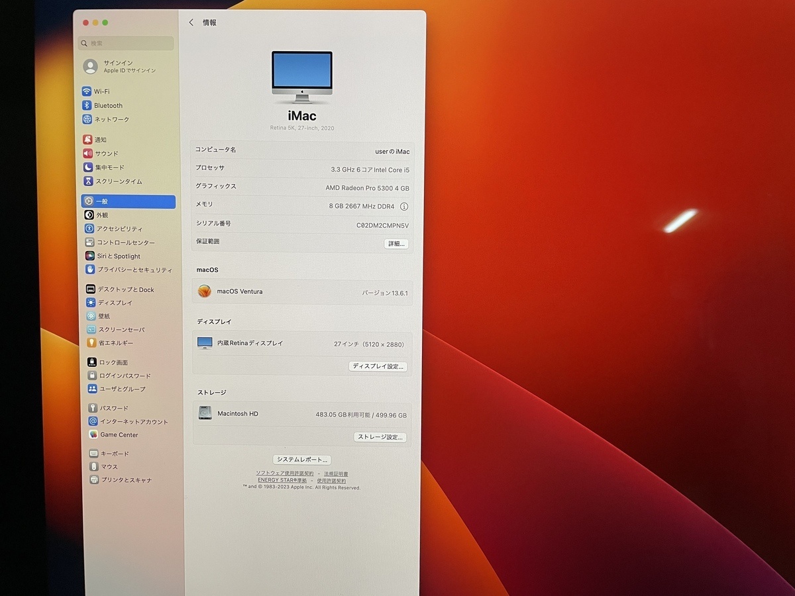Click serial number C02DM2CMPN5V
Image resolution: width=795 pixels, height=596 pixels.
pyautogui.click(x=383, y=225)
